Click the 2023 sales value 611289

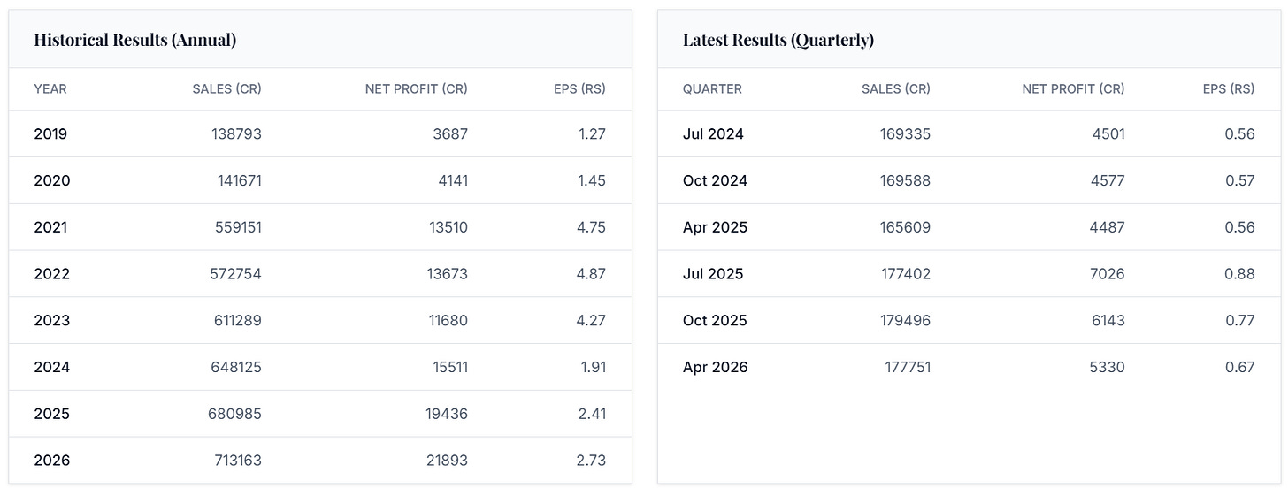(x=236, y=321)
